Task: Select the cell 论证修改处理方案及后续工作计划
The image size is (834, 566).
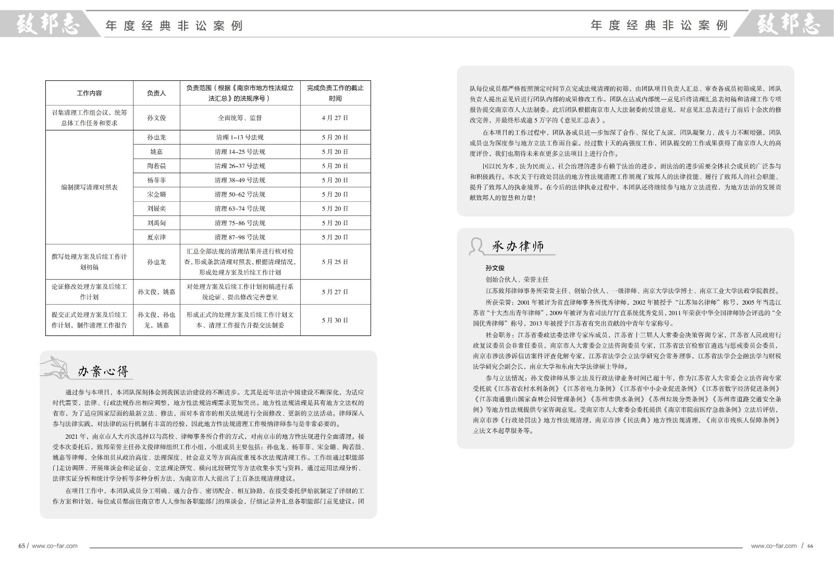Action: click(x=89, y=292)
